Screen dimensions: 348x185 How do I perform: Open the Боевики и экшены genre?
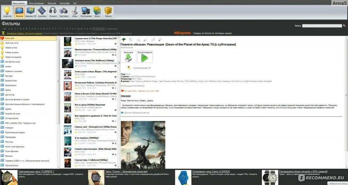(29, 71)
